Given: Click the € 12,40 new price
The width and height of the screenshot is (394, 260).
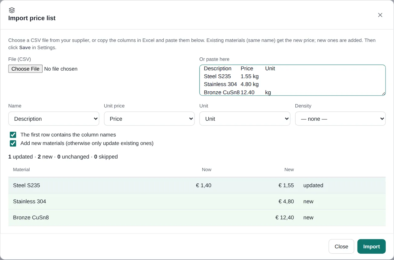Looking at the screenshot, I should click(285, 217).
